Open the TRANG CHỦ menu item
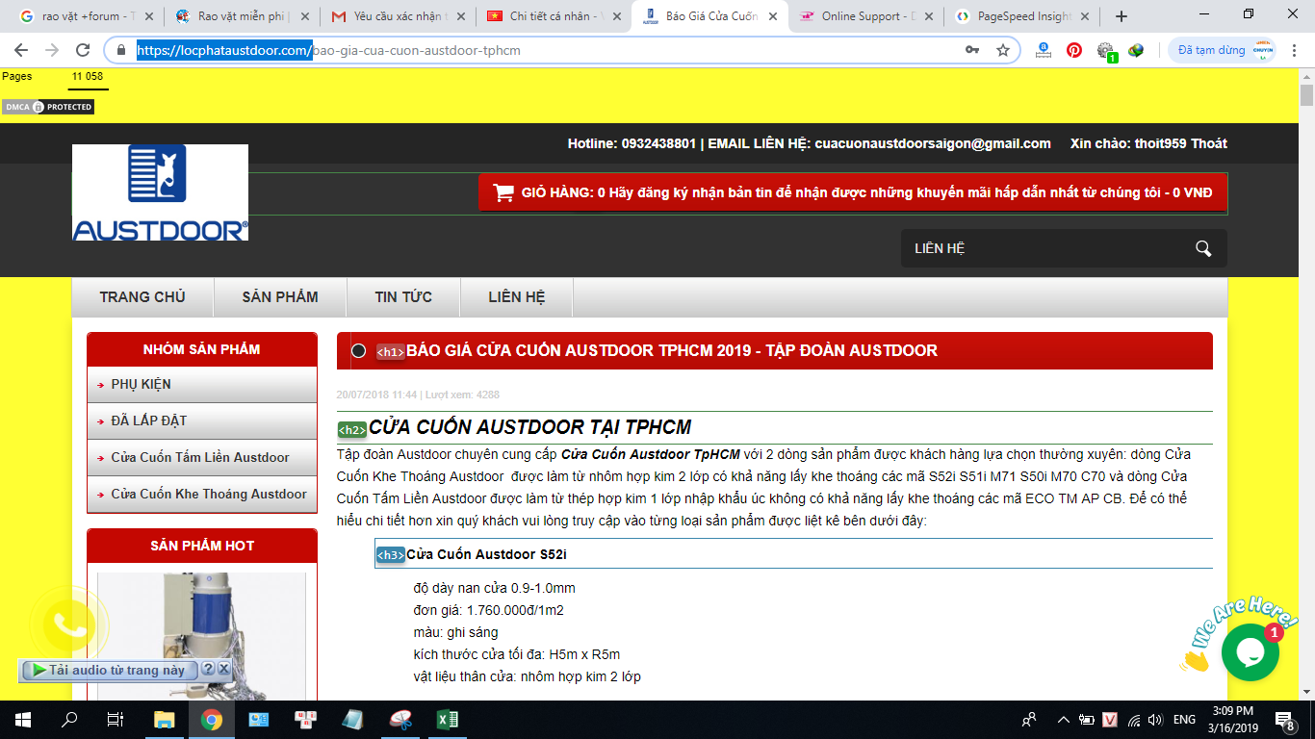This screenshot has height=739, width=1315. click(x=142, y=297)
